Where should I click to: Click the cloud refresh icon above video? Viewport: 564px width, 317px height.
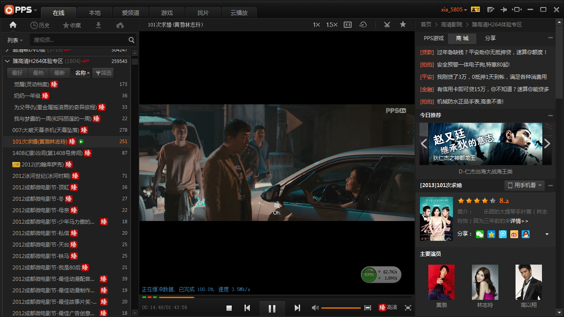[x=363, y=25]
